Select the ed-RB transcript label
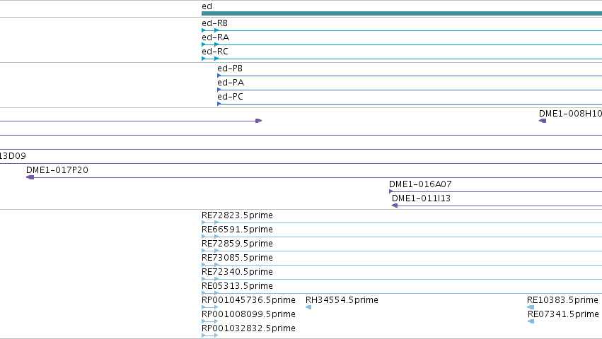Viewport: 602px width, 339px height. click(x=214, y=23)
